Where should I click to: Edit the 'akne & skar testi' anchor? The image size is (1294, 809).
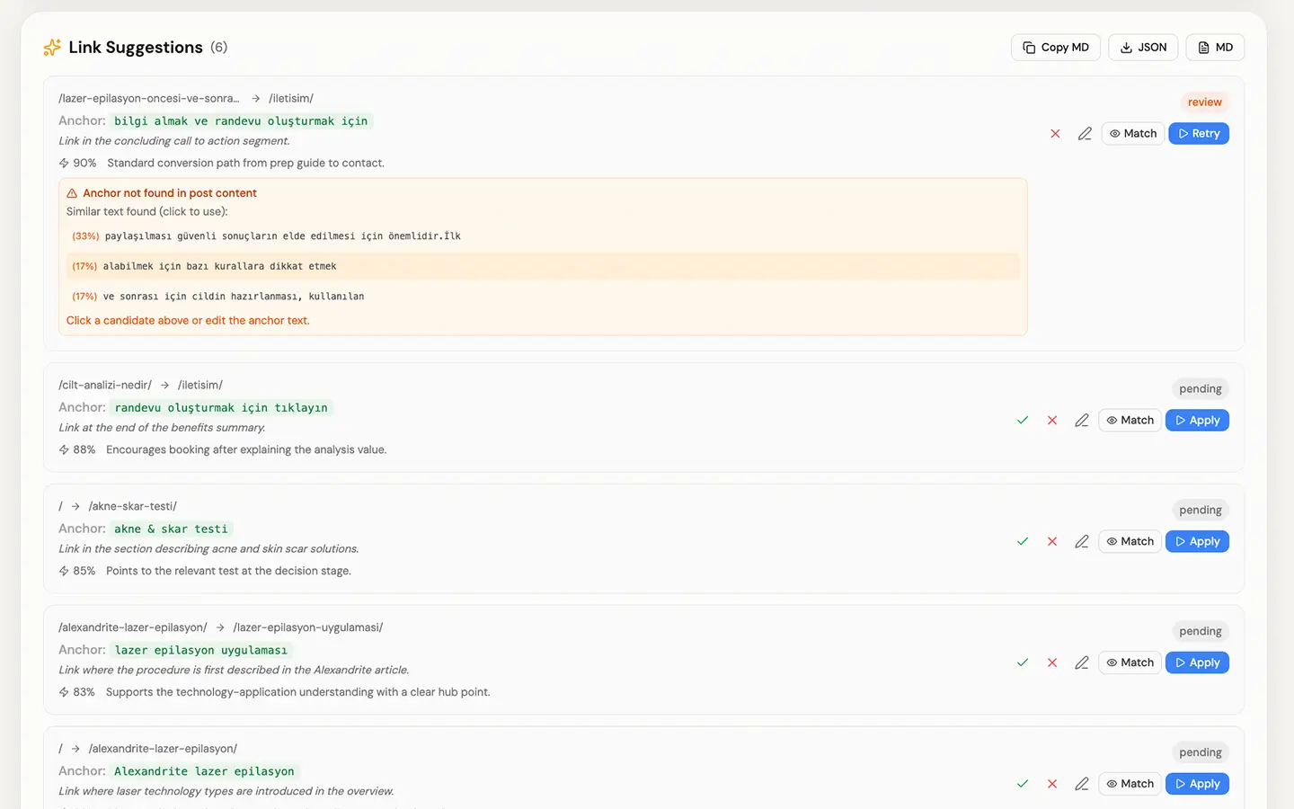(x=1082, y=542)
